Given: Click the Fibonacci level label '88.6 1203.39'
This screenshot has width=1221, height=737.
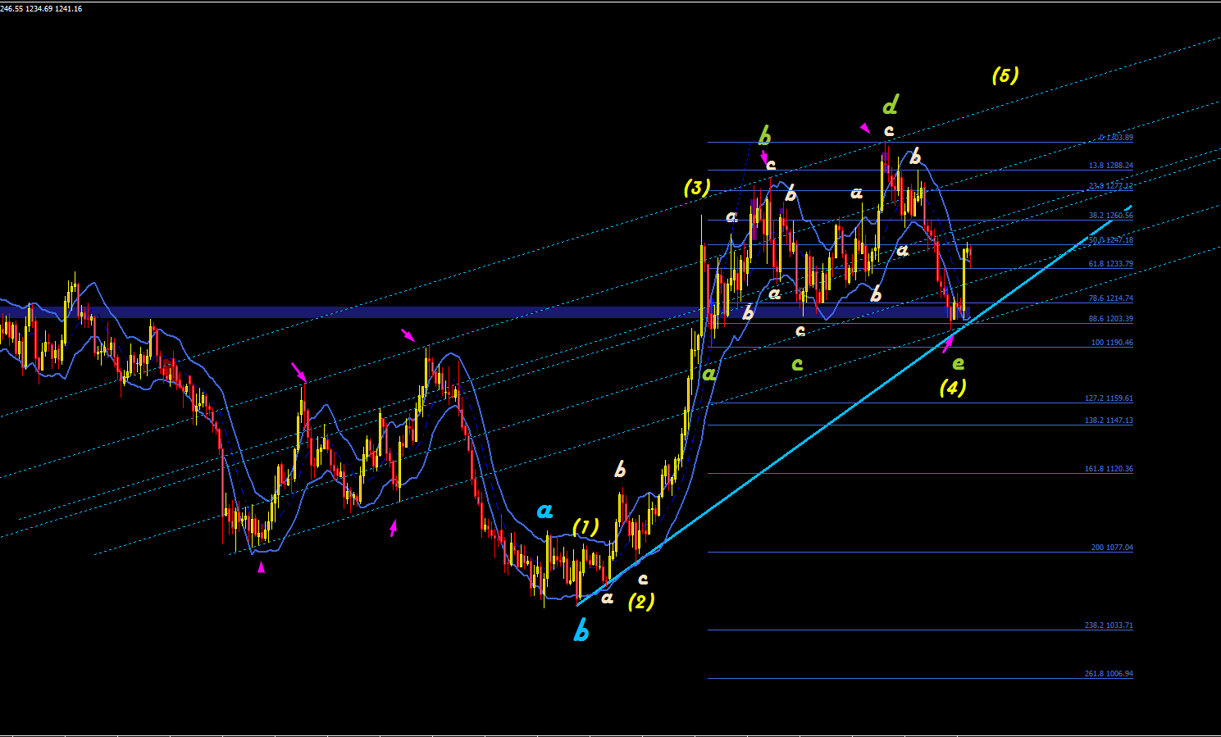Looking at the screenshot, I should 1110,319.
